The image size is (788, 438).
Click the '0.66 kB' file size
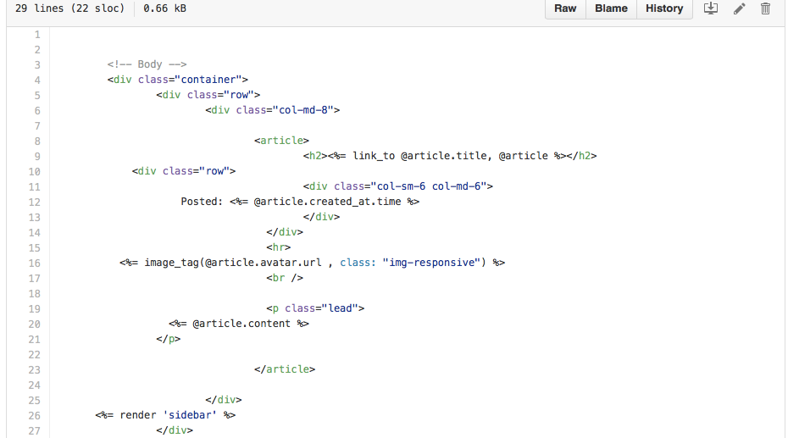[165, 8]
